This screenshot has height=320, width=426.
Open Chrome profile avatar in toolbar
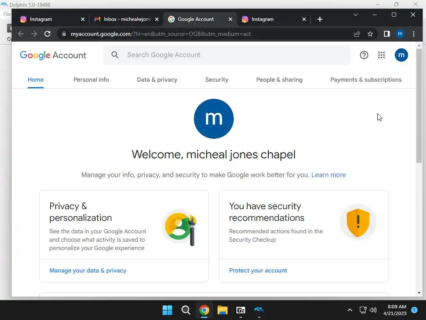(x=400, y=34)
